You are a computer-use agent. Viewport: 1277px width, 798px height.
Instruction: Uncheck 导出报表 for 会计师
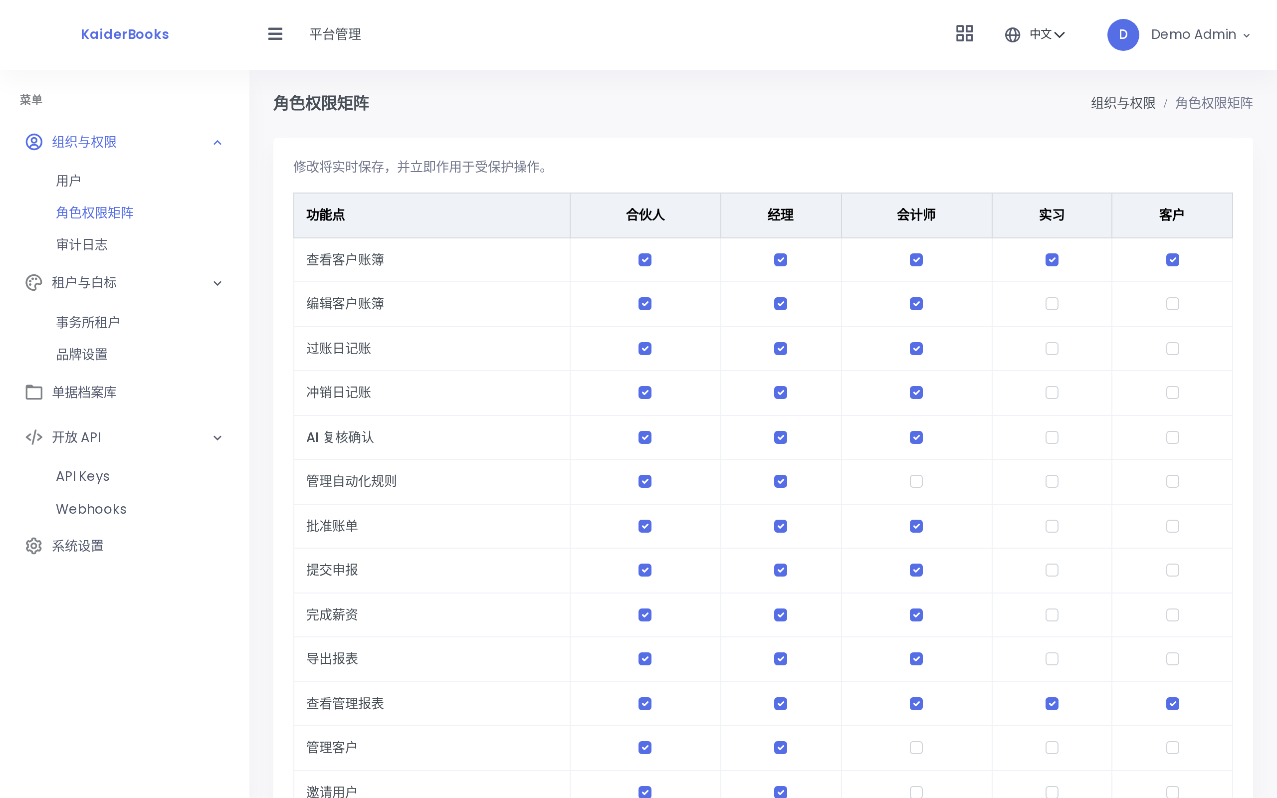tap(916, 659)
